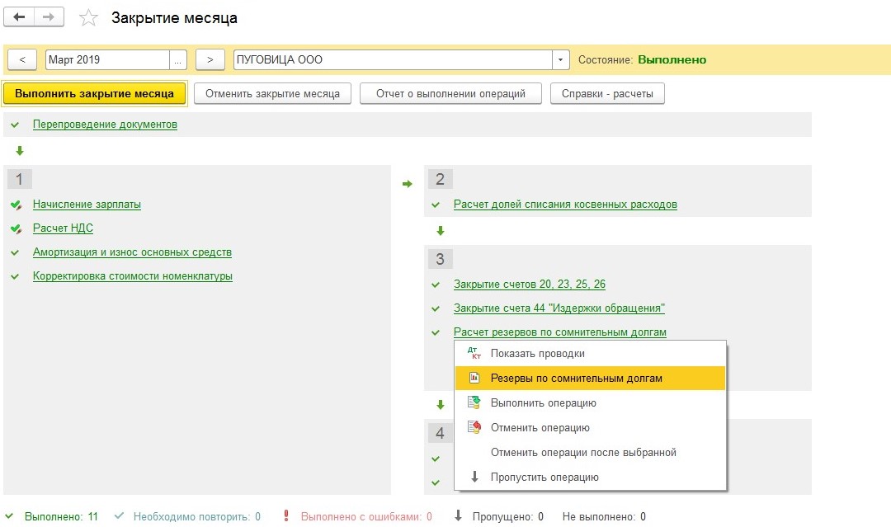Viewport: 891px width, 527px height.
Task: Expand the organization dropdown list
Action: pos(561,60)
